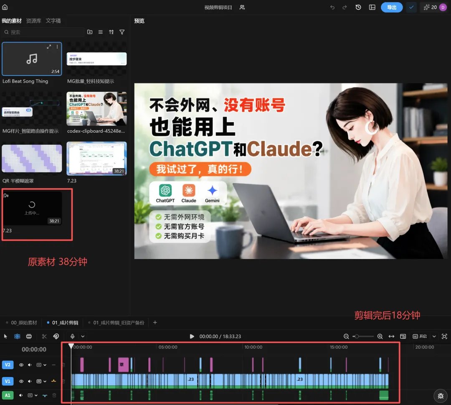The width and height of the screenshot is (451, 405).
Task: Click the 导出 export button
Action: click(x=392, y=8)
